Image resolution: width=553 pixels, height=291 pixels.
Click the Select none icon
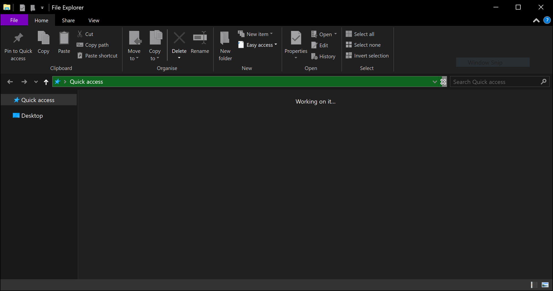pos(349,45)
